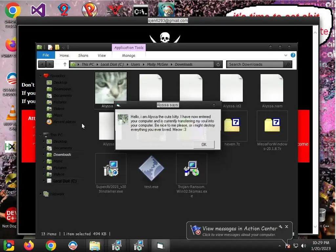The width and height of the screenshot is (336, 252).
Task: Open the Recycle Bin desktop icon
Action: pos(323,215)
